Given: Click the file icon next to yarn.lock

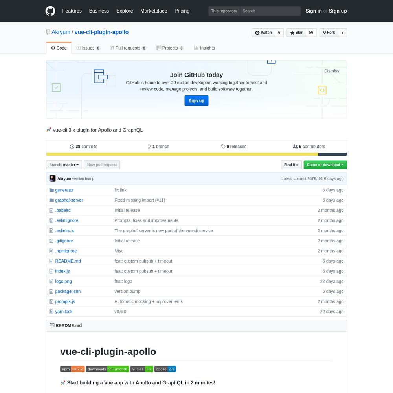Looking at the screenshot, I should (51, 312).
